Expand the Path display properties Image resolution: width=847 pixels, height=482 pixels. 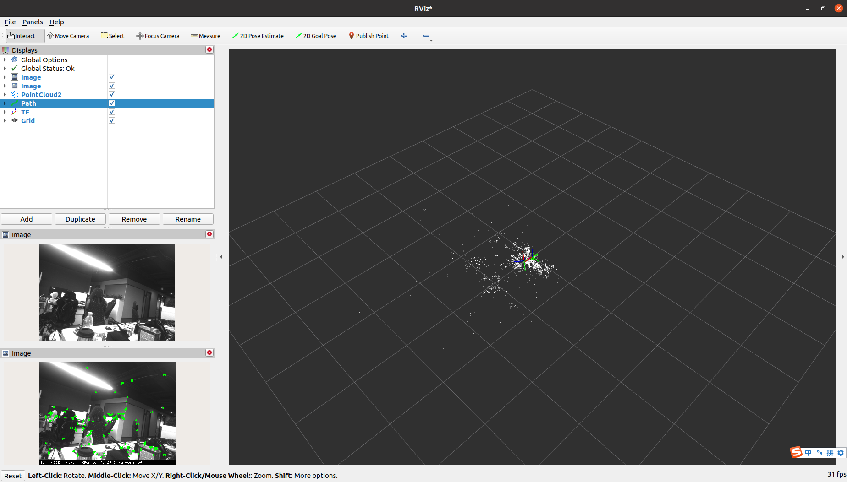(x=5, y=103)
